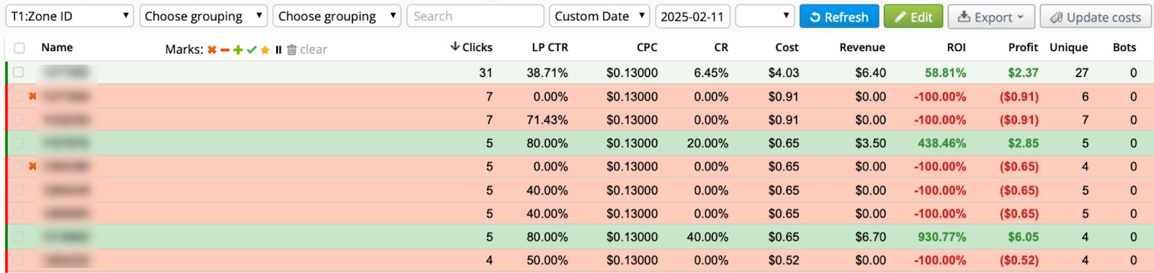The height and width of the screenshot is (273, 1154).
Task: Focus the Search input field
Action: pos(475,16)
